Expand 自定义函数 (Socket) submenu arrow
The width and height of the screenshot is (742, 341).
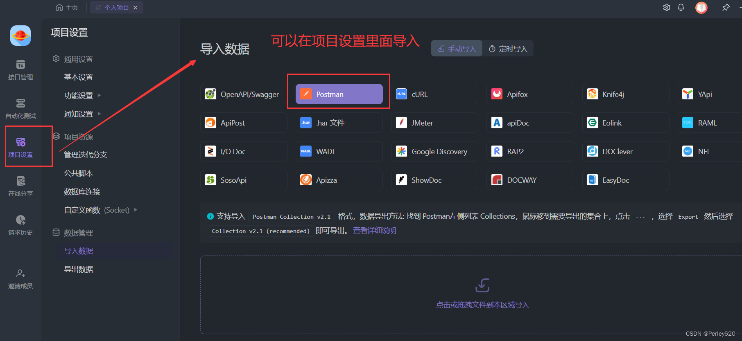point(136,210)
